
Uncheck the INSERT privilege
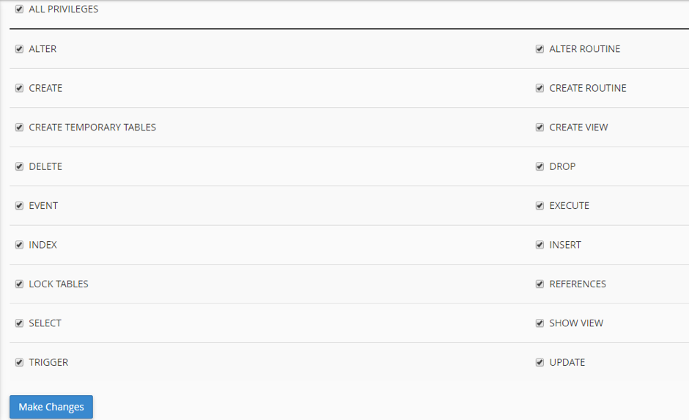point(539,245)
